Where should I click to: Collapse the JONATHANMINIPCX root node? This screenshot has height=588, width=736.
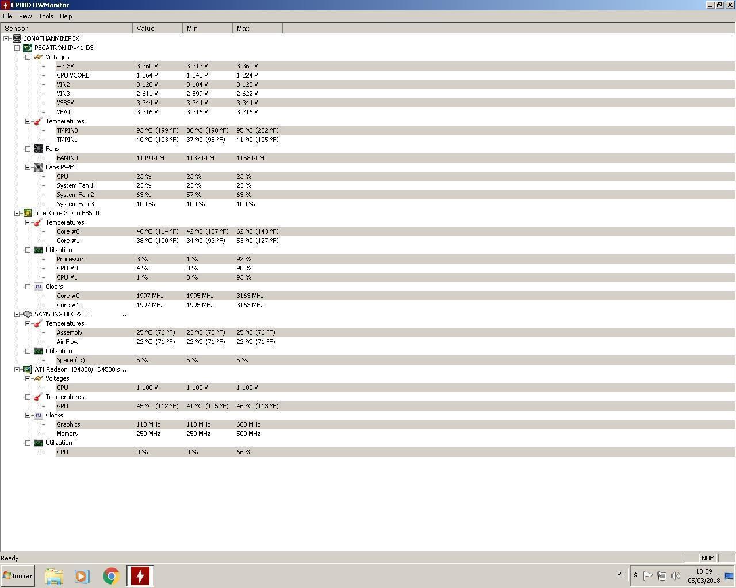6,38
